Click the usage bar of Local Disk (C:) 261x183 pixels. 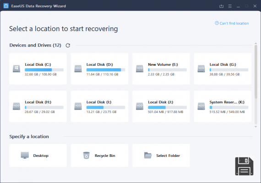tap(44, 70)
